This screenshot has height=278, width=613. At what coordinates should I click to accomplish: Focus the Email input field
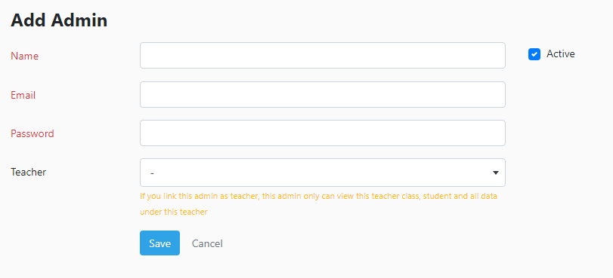coord(323,94)
